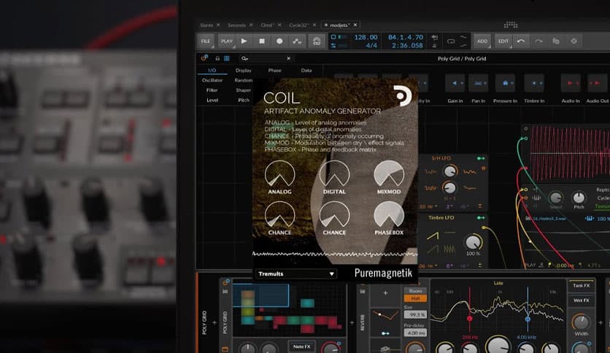610x353 pixels.
Task: Select the Room reverb mode
Action: pyautogui.click(x=414, y=290)
